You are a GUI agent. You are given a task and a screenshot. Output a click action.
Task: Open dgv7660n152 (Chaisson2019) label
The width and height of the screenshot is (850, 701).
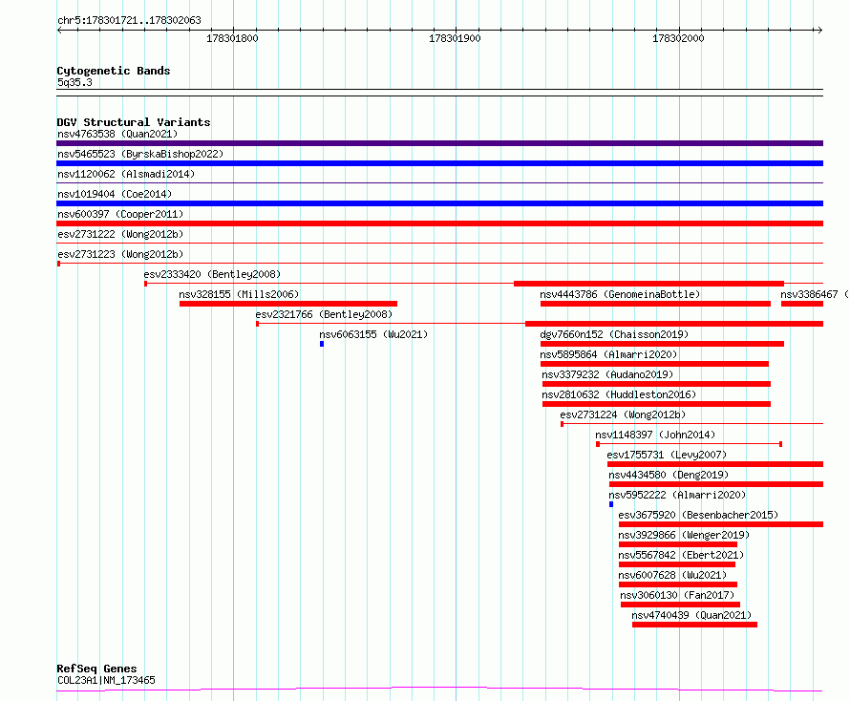pyautogui.click(x=614, y=334)
